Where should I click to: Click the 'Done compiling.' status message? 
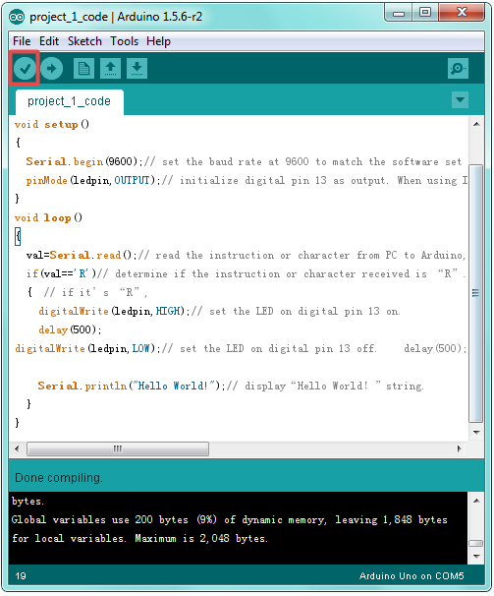click(59, 478)
